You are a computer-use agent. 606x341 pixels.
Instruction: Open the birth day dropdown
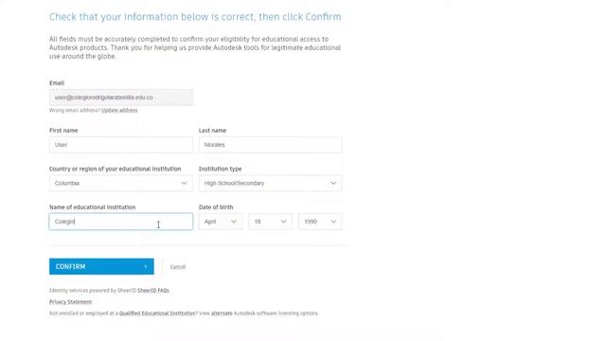point(270,222)
